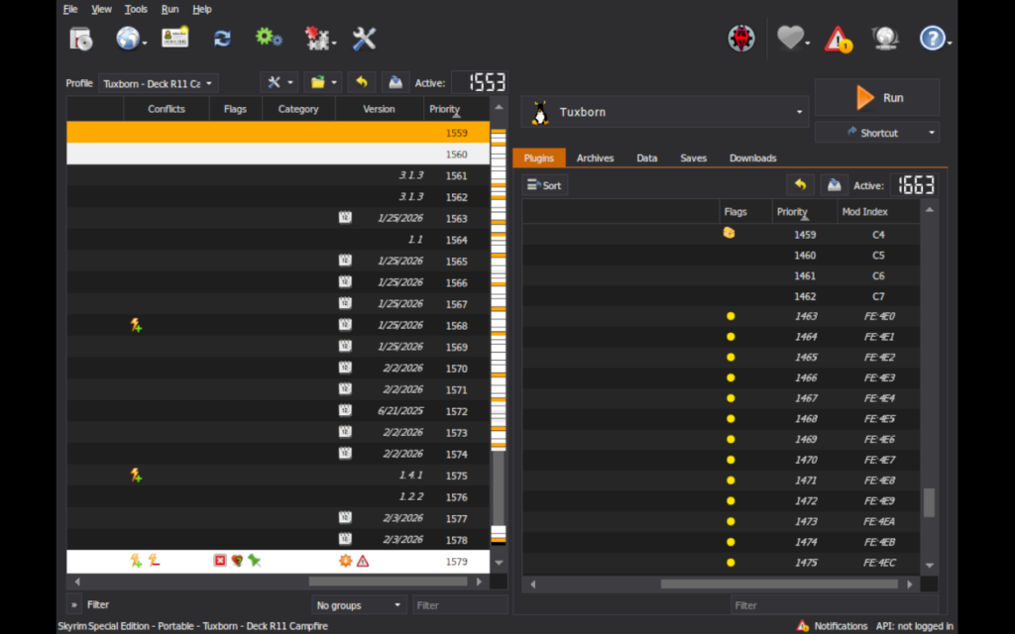This screenshot has height=634, width=1015.
Task: Click the Refresh icon in toolbar
Action: click(222, 39)
